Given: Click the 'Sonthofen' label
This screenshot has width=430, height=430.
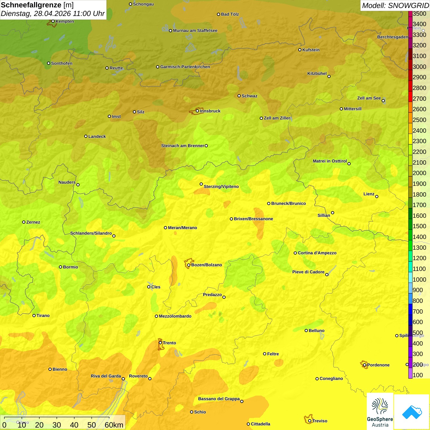Looking at the screenshot, I should (62, 63).
